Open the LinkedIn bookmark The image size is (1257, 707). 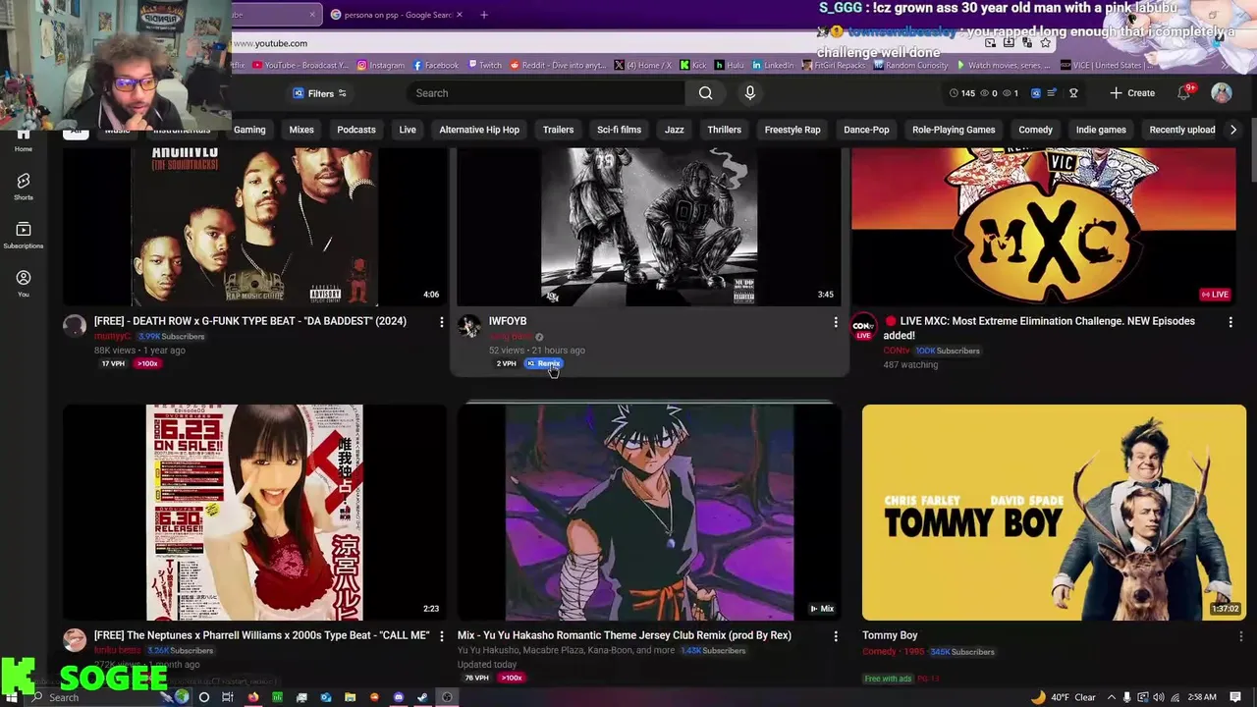773,65
